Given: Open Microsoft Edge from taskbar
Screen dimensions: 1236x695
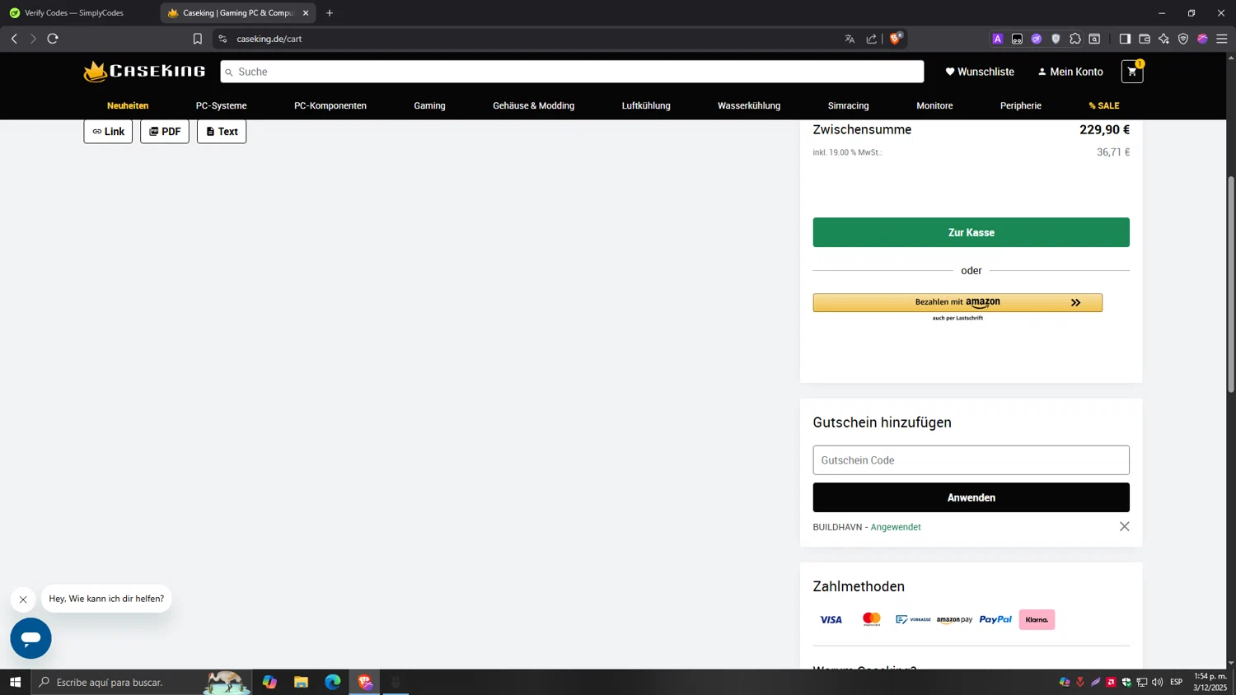Looking at the screenshot, I should [333, 682].
